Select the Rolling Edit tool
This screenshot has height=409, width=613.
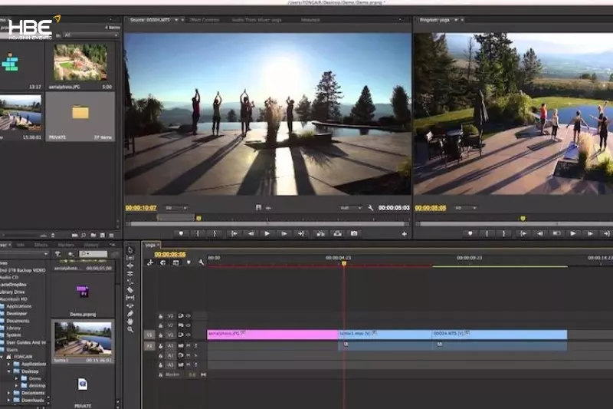[130, 274]
